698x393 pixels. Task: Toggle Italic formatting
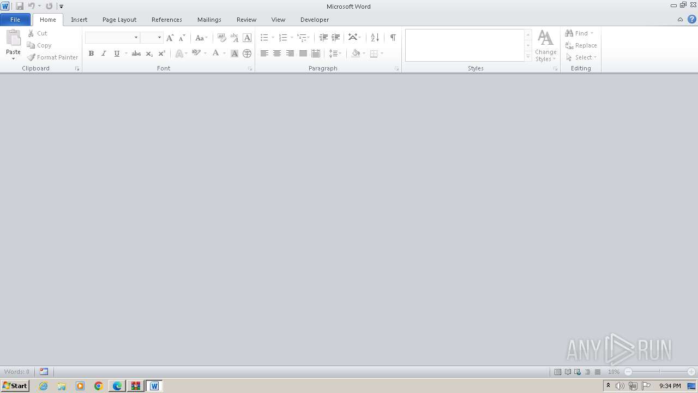104,53
